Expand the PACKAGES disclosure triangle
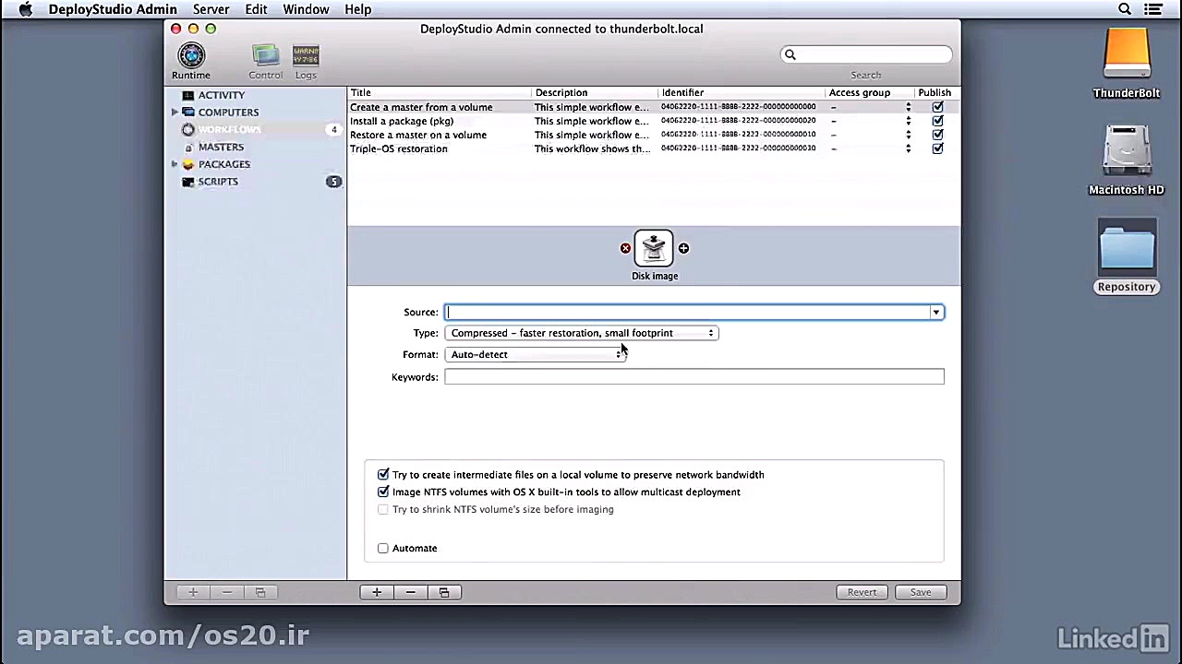Viewport: 1182px width, 664px height. pyautogui.click(x=175, y=164)
